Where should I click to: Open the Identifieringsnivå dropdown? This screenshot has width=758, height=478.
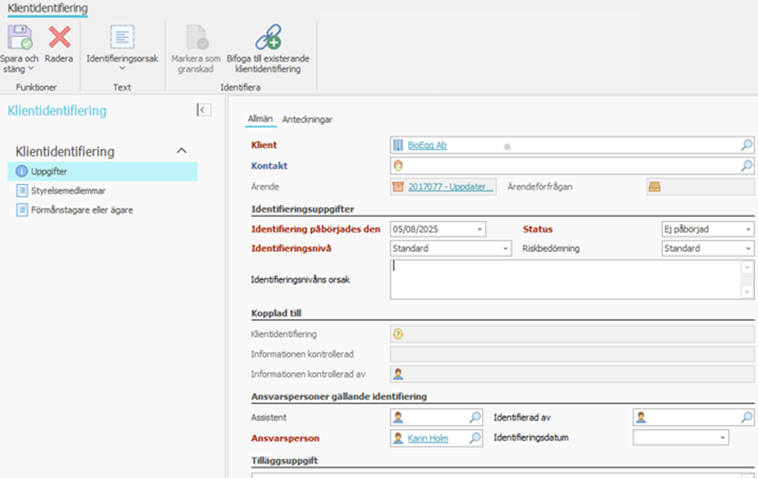tap(505, 249)
